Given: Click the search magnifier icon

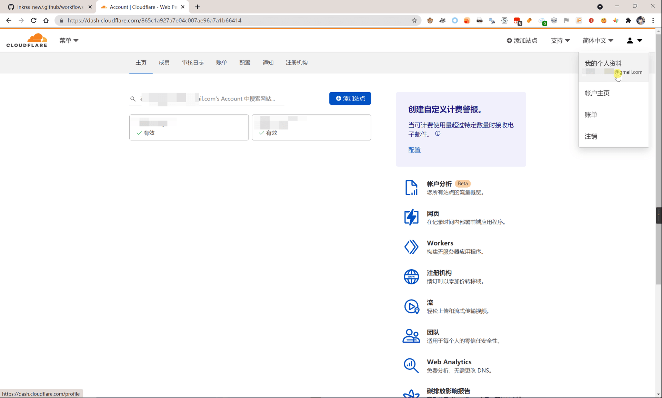Looking at the screenshot, I should (133, 99).
